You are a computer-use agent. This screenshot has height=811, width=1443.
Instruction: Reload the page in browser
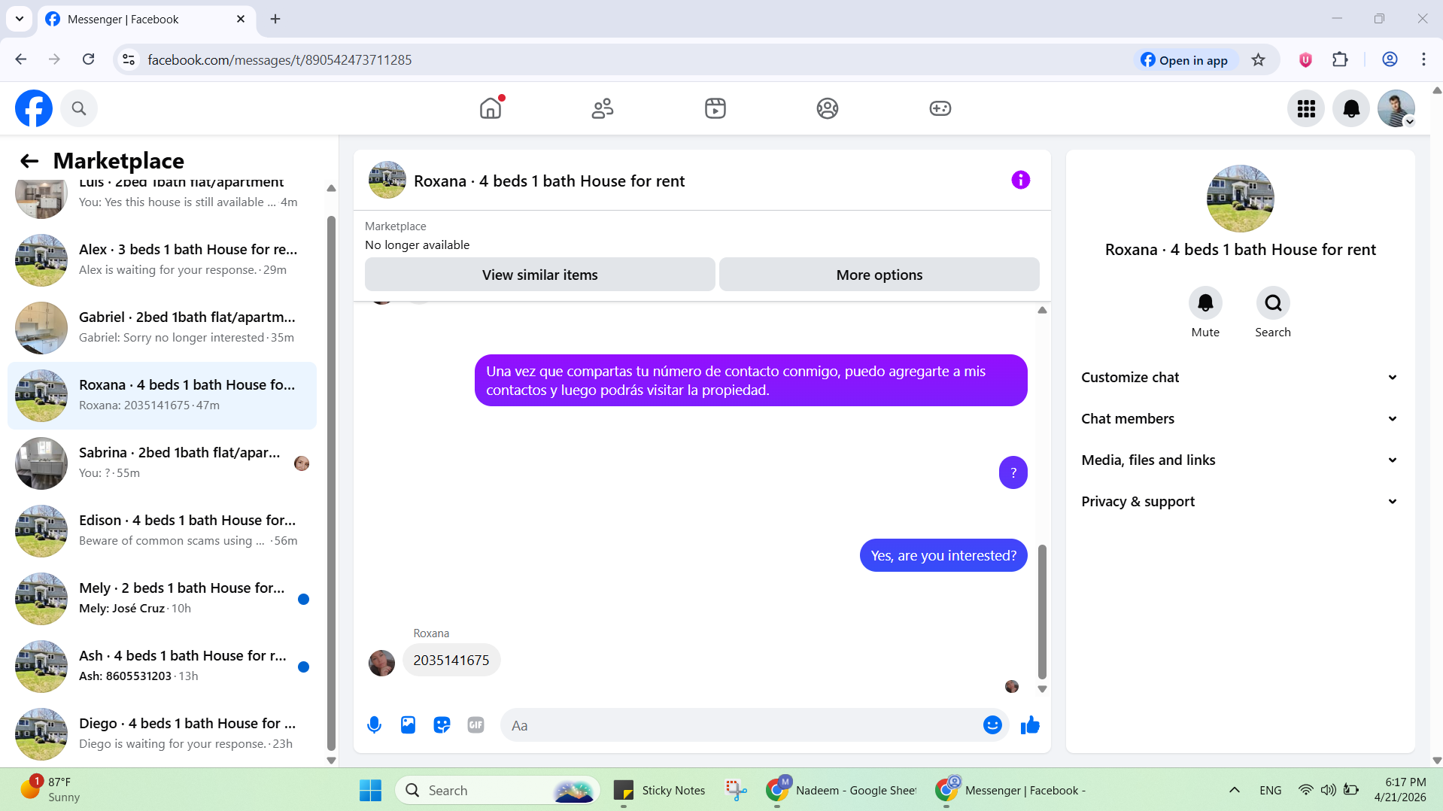pos(88,59)
